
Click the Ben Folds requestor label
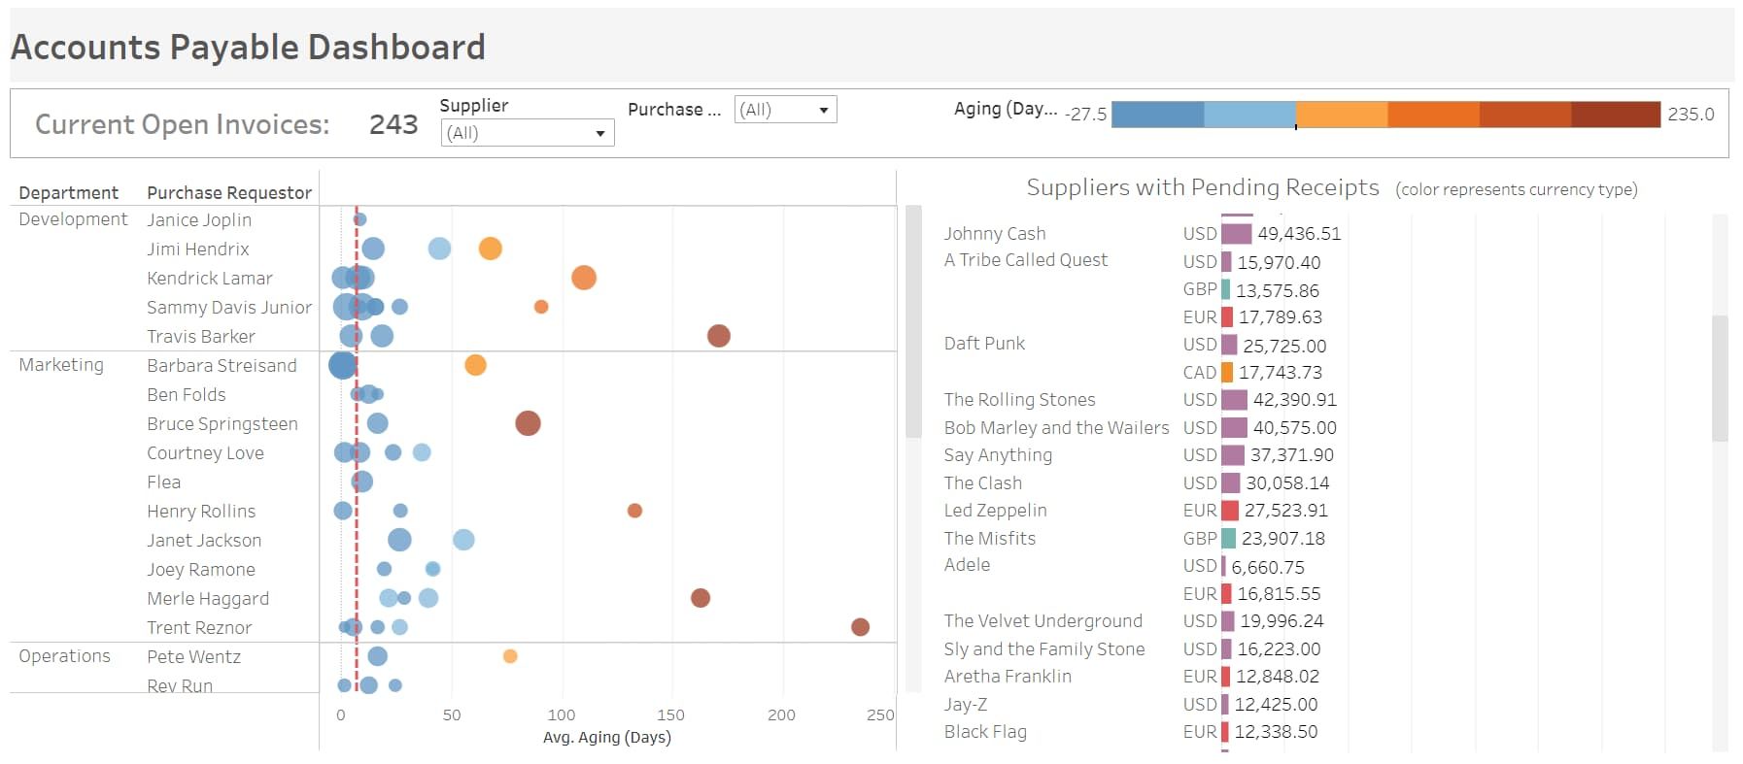(187, 395)
